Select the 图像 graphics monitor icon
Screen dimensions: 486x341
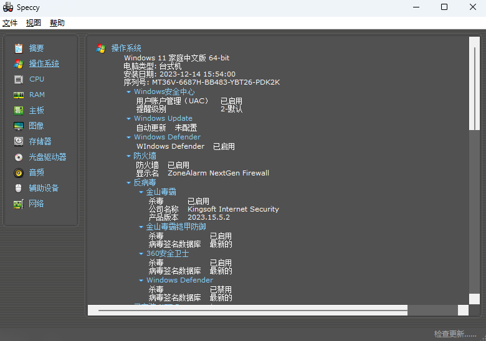point(19,126)
